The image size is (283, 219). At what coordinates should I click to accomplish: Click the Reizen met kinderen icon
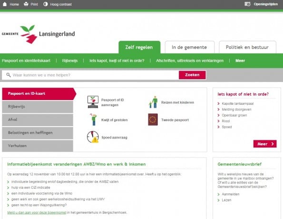click(153, 102)
